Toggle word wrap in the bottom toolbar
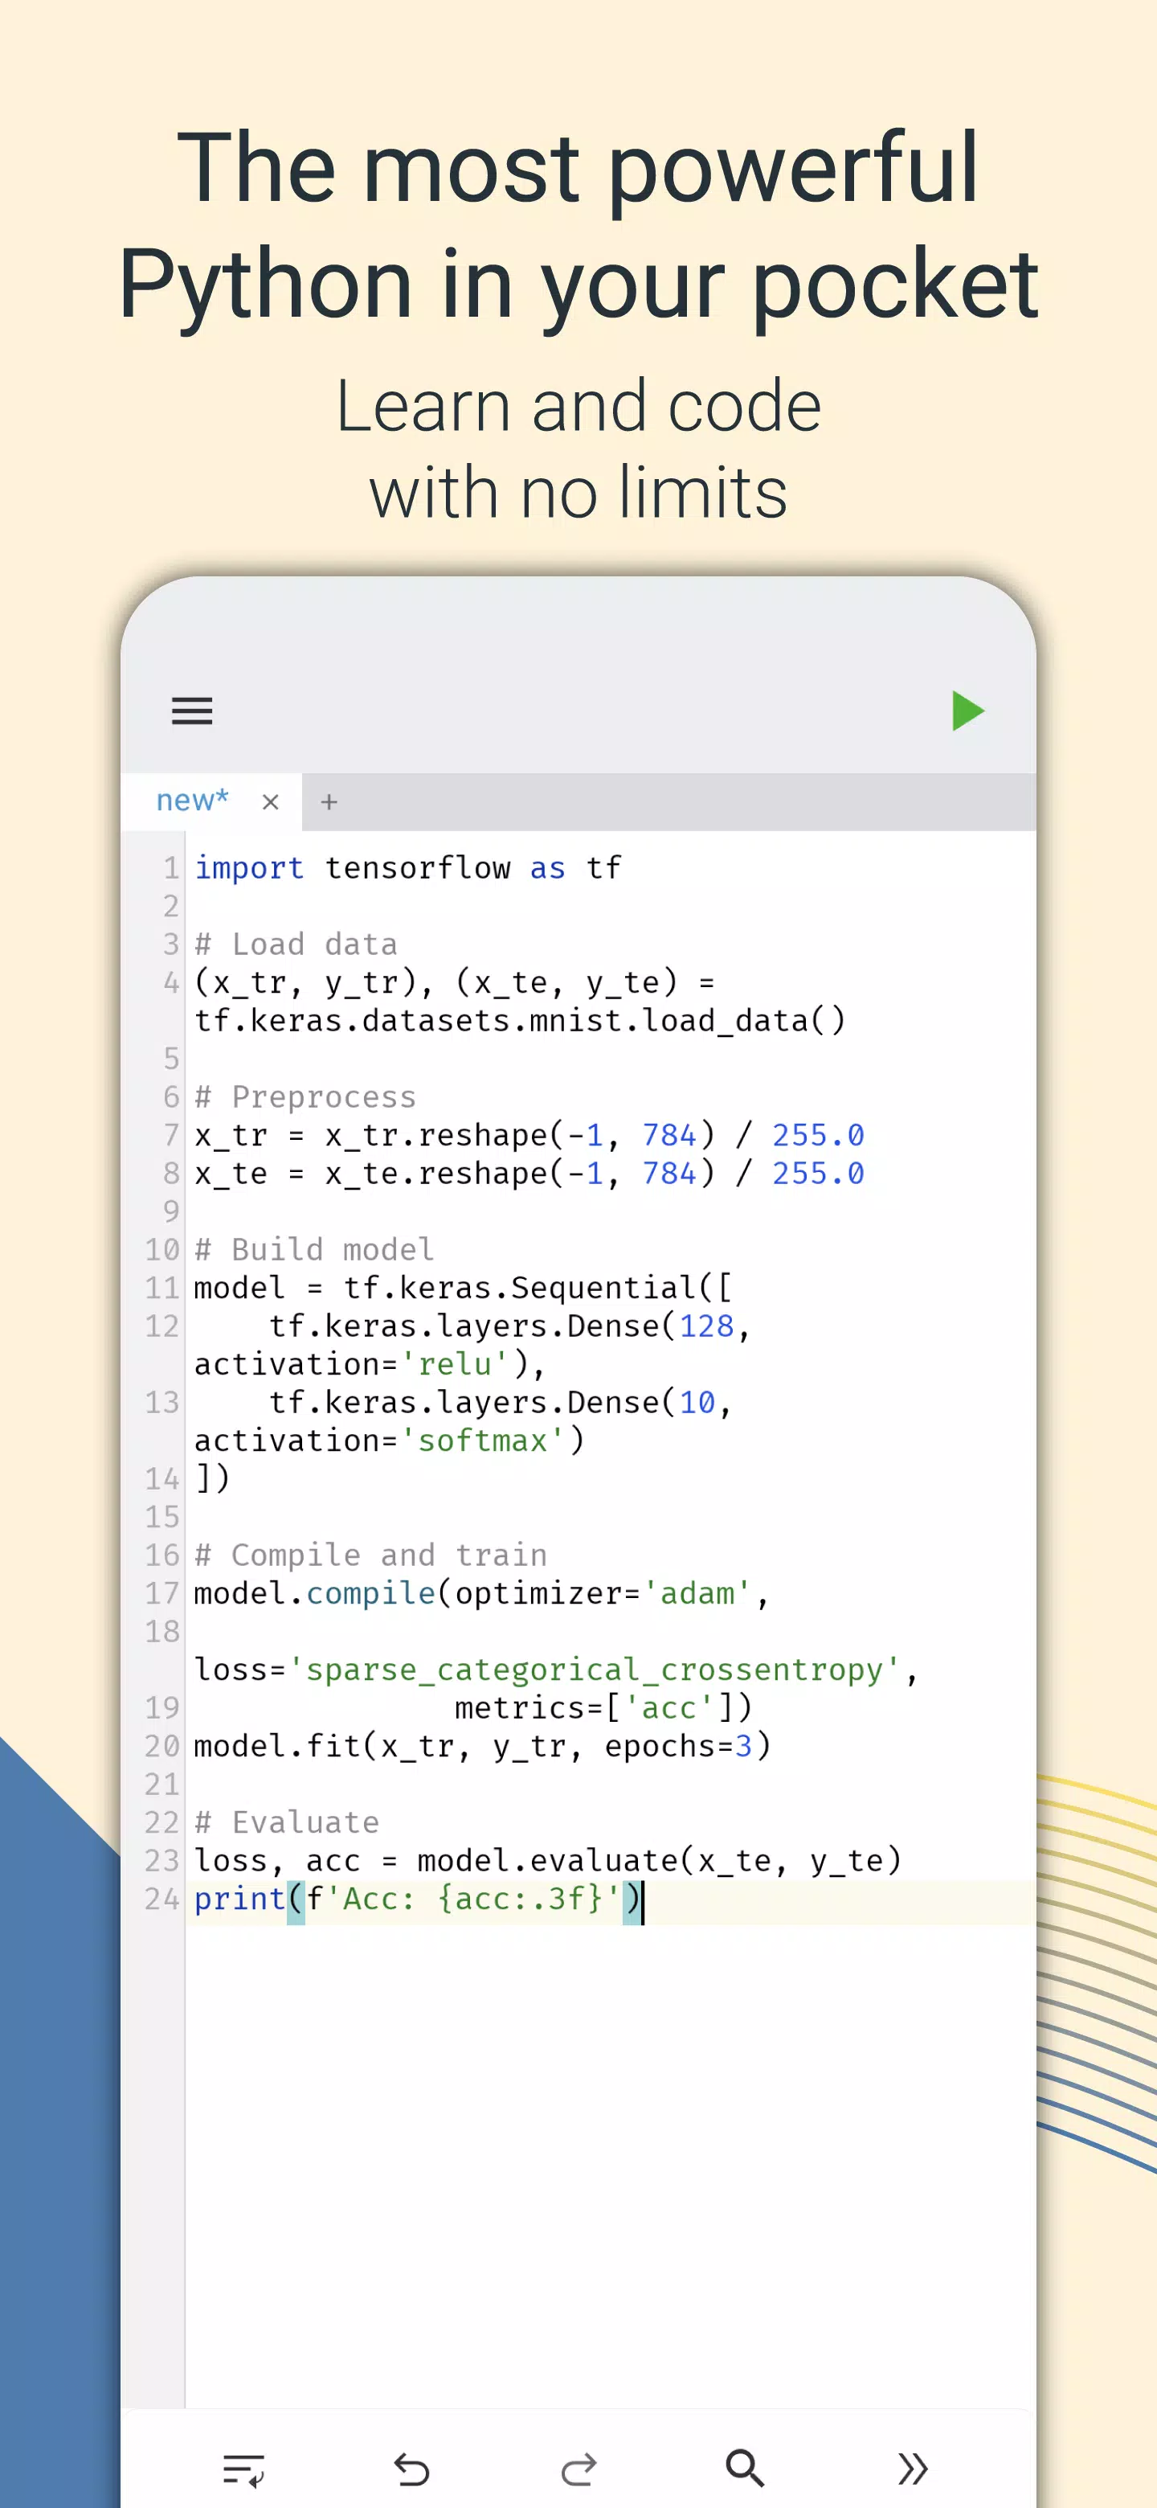Viewport: 1157px width, 2508px height. pyautogui.click(x=243, y=2469)
